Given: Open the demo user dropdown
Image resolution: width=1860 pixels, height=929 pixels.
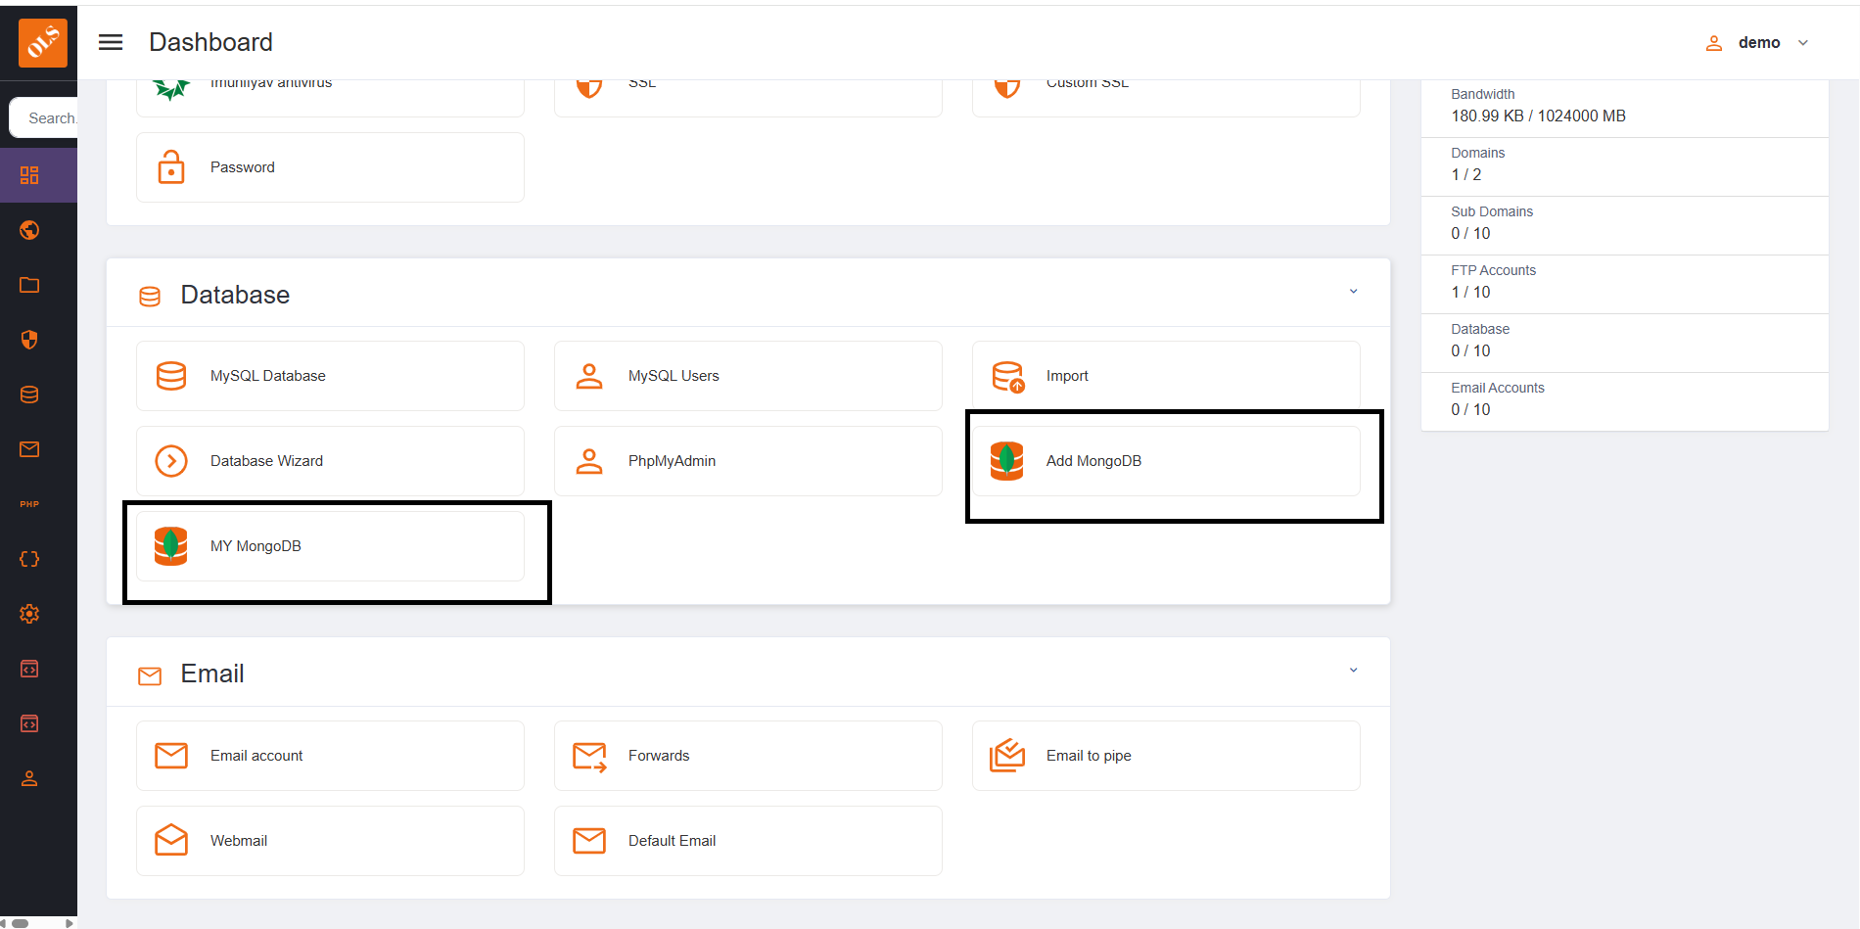Looking at the screenshot, I should [1758, 43].
